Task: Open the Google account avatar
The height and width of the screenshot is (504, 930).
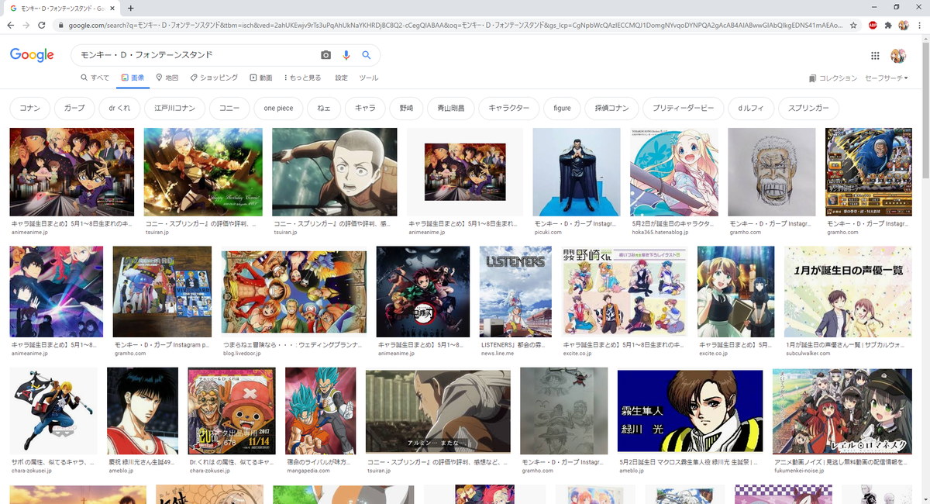Action: (x=898, y=56)
